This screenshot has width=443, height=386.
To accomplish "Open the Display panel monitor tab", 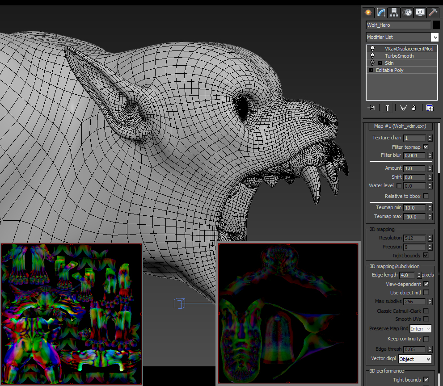I will [420, 13].
